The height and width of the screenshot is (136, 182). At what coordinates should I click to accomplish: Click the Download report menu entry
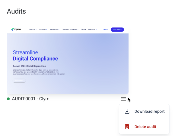tap(144, 111)
